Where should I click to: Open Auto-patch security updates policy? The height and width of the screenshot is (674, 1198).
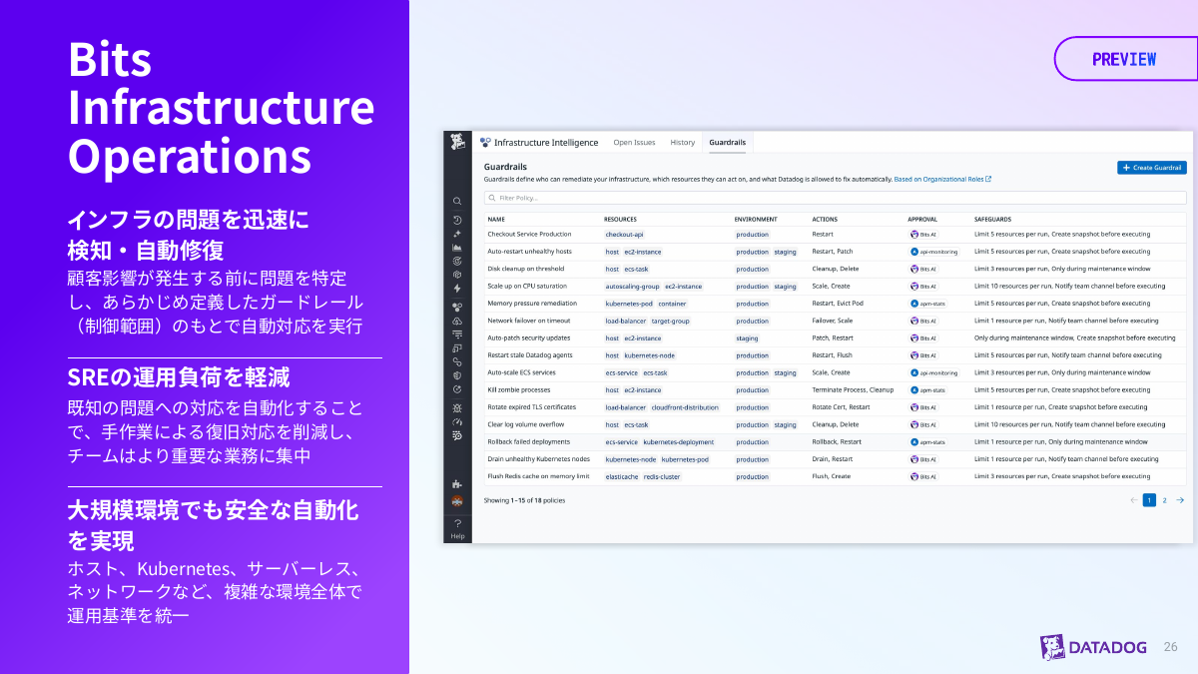[529, 338]
